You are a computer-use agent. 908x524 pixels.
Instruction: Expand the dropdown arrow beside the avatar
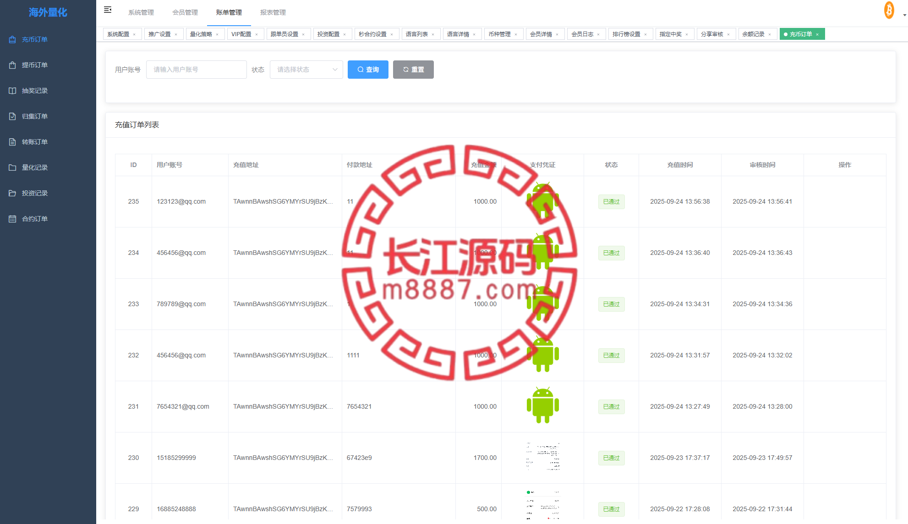click(904, 15)
